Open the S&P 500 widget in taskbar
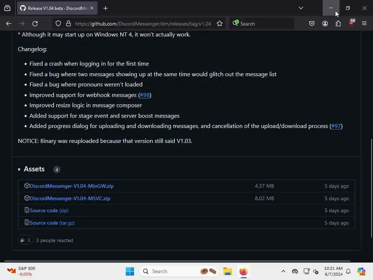The image size is (373, 280). click(x=21, y=271)
